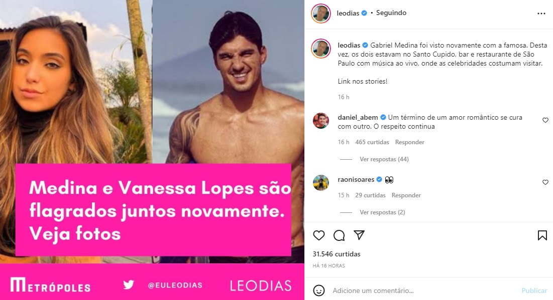Like the post with the heart icon
This screenshot has width=553, height=300.
pos(319,235)
